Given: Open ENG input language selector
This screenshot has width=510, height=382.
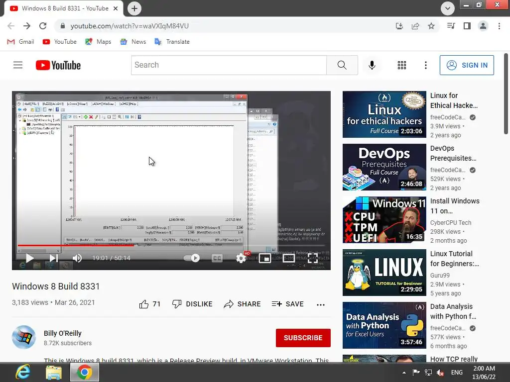Looking at the screenshot, I should pyautogui.click(x=457, y=373).
